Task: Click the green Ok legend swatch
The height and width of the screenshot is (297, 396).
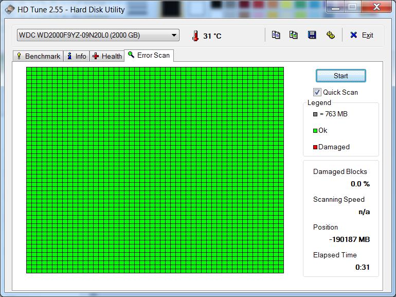Action: (315, 131)
